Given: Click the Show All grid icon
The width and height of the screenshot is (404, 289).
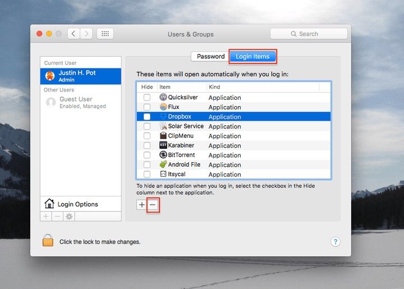Looking at the screenshot, I should click(105, 34).
